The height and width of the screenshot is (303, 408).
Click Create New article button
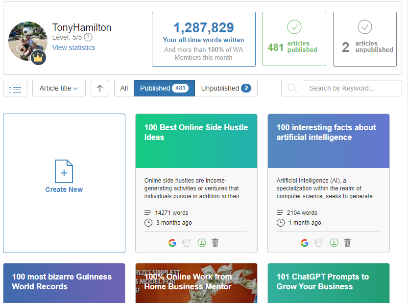64,183
